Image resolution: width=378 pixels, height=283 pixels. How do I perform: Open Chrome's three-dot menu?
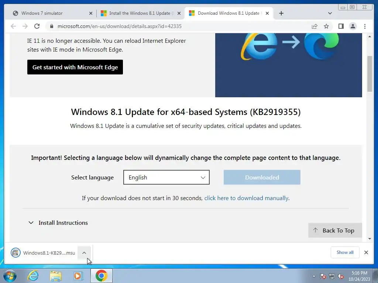pyautogui.click(x=365, y=26)
